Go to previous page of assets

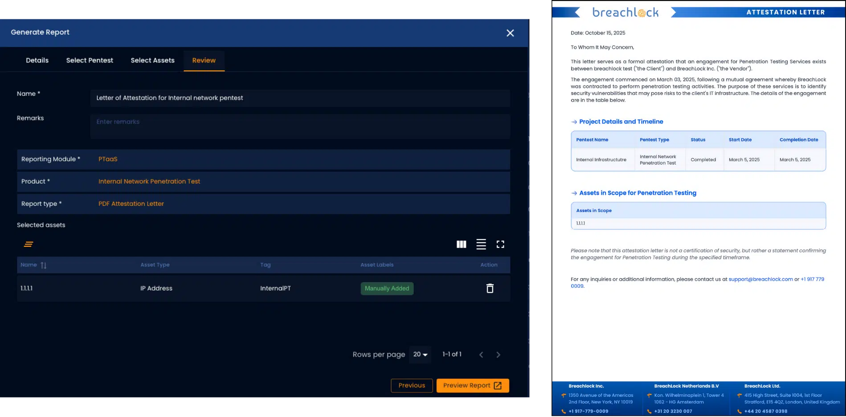coord(481,355)
